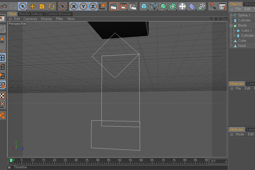Select the Objects panel tab
The height and width of the screenshot is (170, 255).
pyautogui.click(x=236, y=4)
